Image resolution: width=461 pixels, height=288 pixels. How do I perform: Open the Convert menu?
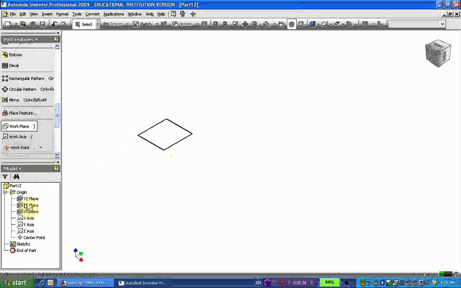pyautogui.click(x=92, y=14)
